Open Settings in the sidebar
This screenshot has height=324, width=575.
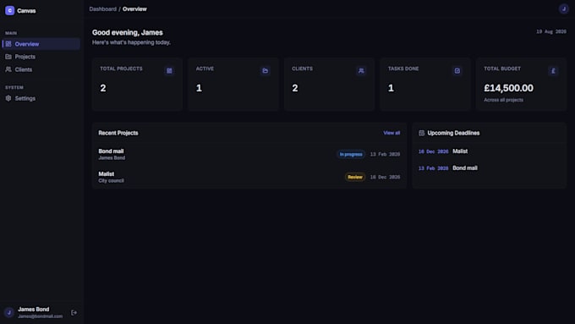(41, 98)
